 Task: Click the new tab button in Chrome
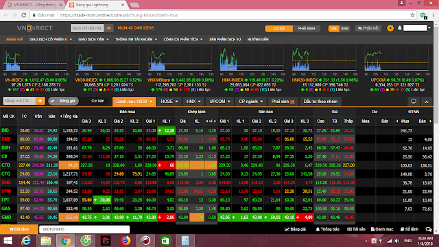(x=134, y=5)
